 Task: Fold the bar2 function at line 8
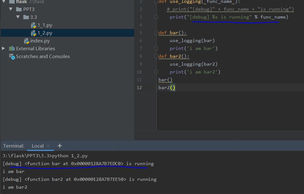[x=156, y=56]
